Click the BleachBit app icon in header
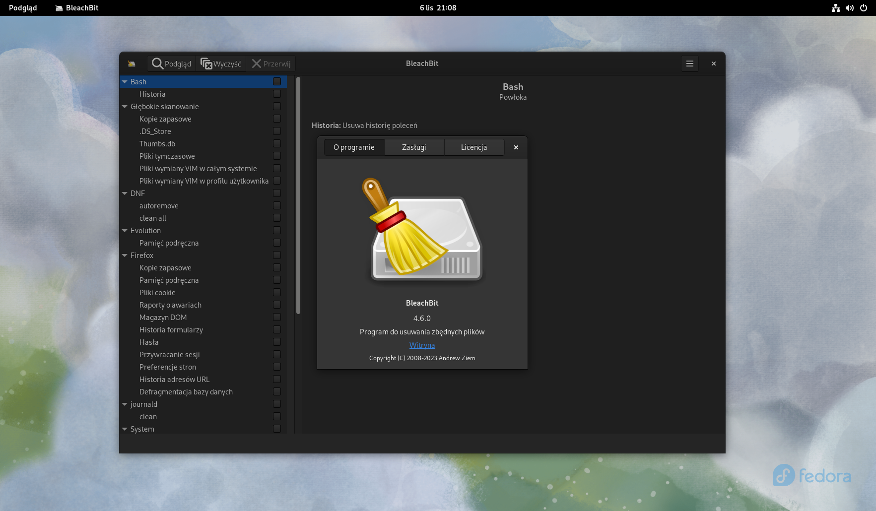Image resolution: width=876 pixels, height=511 pixels. [x=132, y=64]
